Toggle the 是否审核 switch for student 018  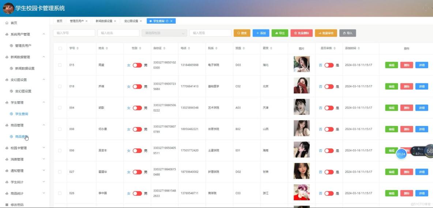click(x=329, y=86)
